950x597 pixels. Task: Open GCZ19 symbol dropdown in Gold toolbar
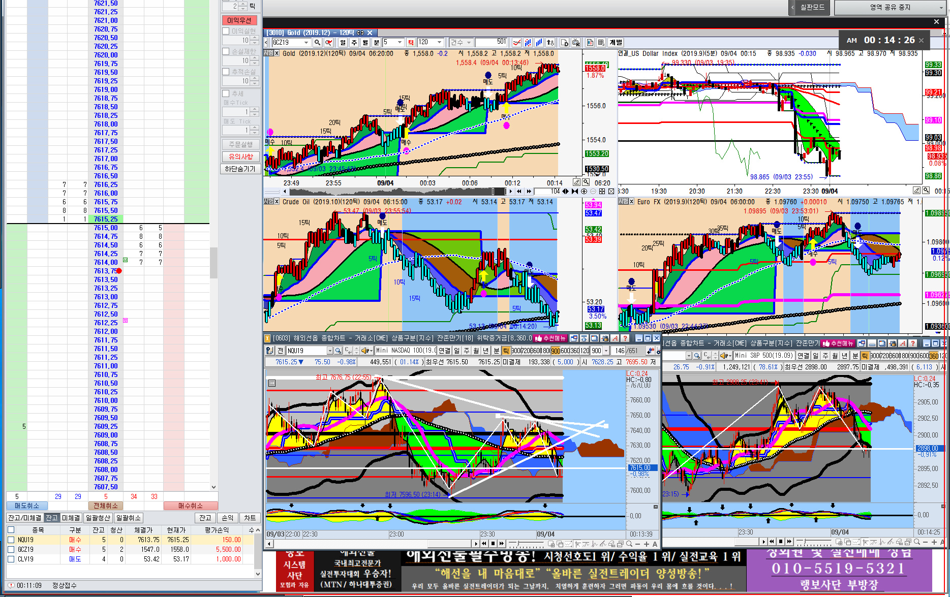pyautogui.click(x=306, y=42)
